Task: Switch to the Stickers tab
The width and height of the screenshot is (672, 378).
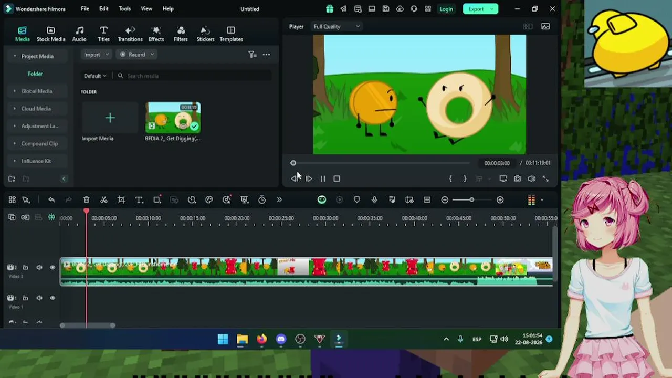Action: point(205,34)
